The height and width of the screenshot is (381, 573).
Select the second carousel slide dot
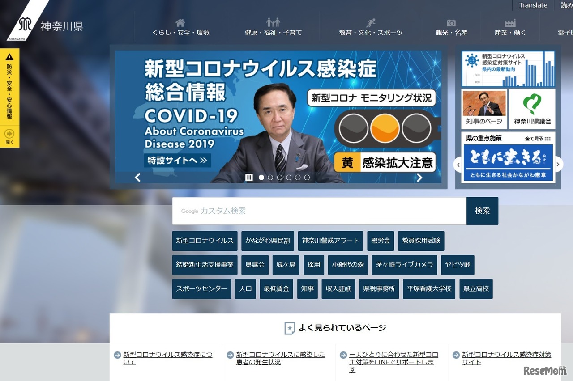[x=270, y=178]
